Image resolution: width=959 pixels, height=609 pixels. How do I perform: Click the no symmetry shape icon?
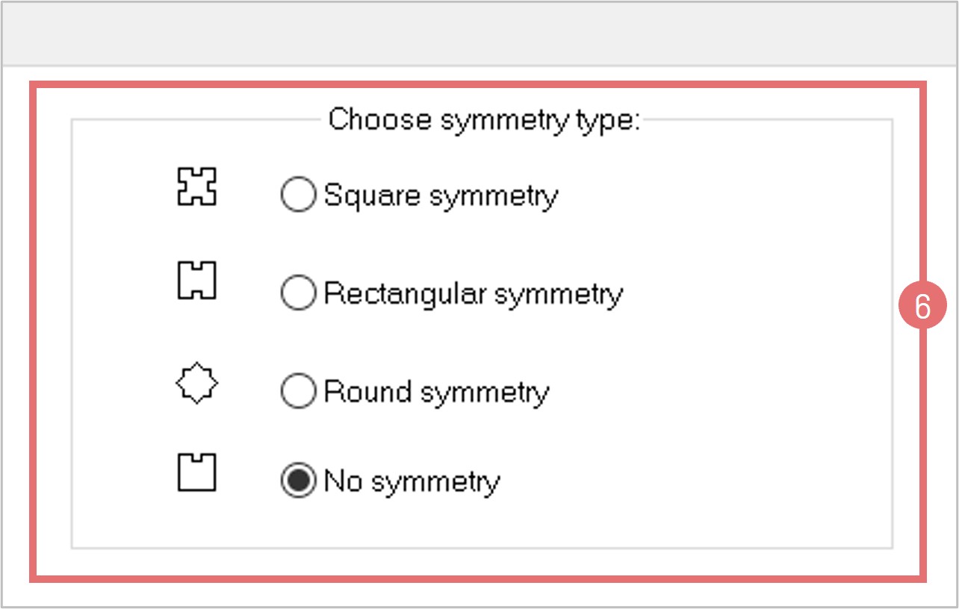point(196,472)
